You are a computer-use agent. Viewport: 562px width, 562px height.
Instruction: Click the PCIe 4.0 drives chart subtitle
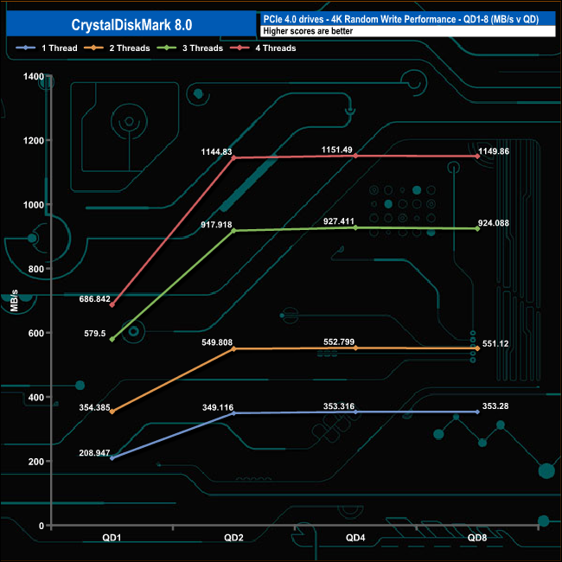click(400, 19)
